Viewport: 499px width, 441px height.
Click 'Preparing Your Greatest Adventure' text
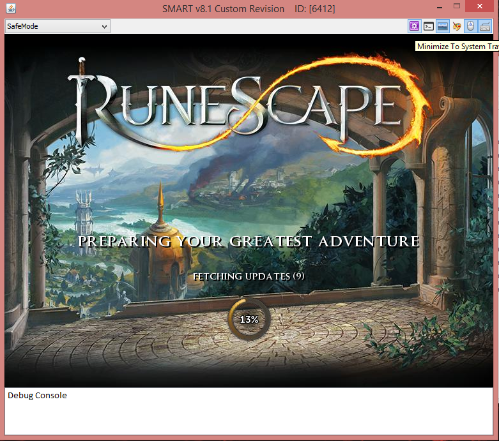[x=249, y=241]
